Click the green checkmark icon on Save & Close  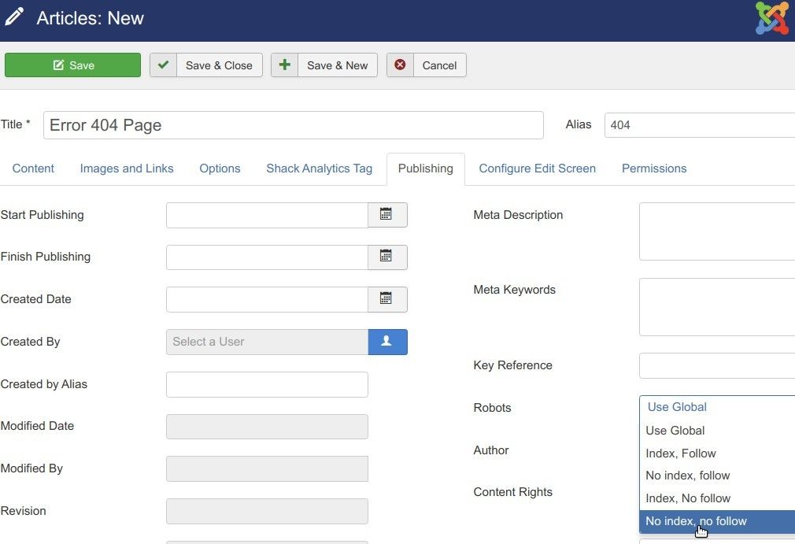point(163,65)
